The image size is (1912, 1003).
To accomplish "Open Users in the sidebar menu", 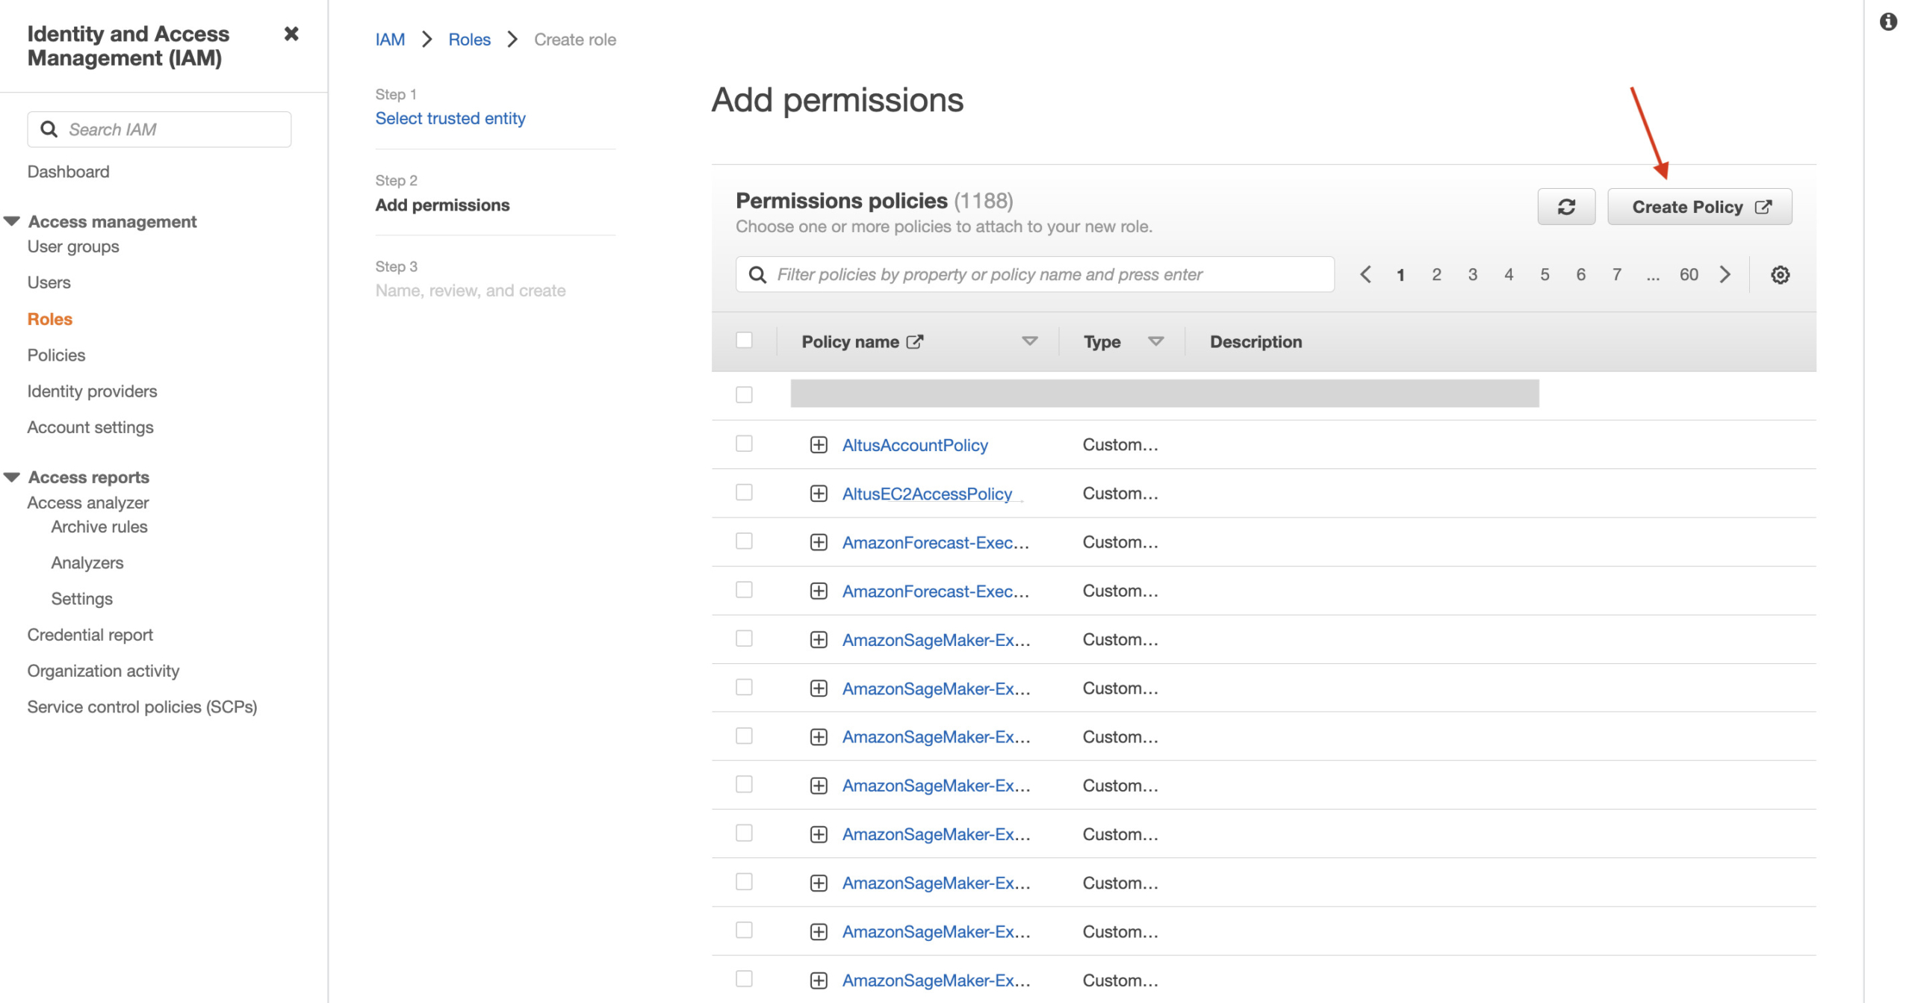I will pyautogui.click(x=49, y=282).
